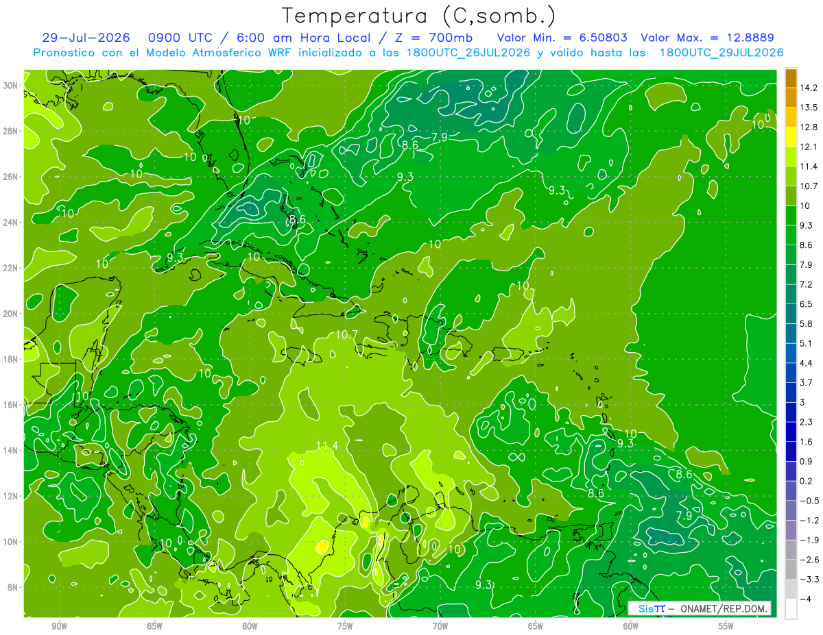Screen dimensions: 823x635
Task: Click the 75W longitude axis label
Action: point(345,626)
